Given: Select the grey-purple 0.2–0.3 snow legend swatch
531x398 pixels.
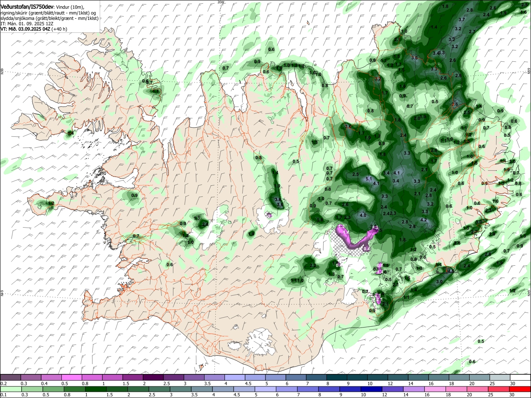Looking at the screenshot, I should pyautogui.click(x=10, y=377).
